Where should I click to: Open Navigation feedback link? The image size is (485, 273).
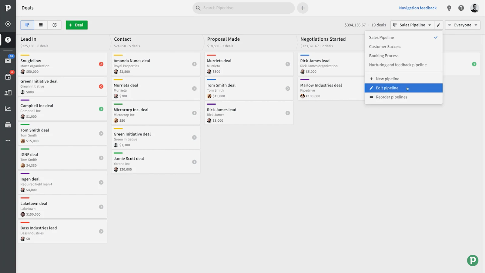pos(418,8)
